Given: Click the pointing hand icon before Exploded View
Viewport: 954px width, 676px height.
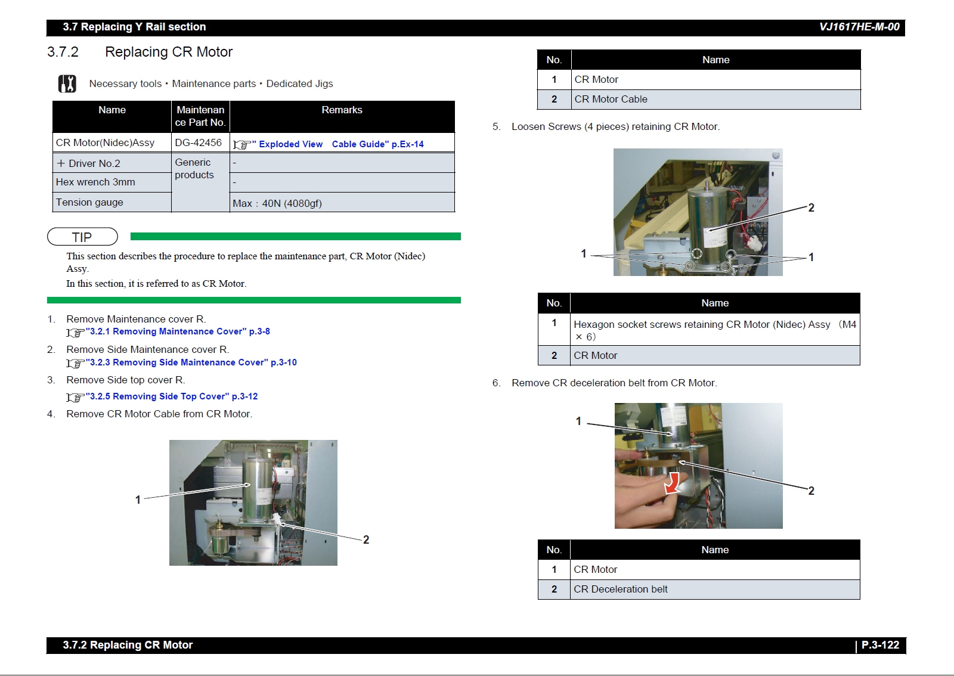Looking at the screenshot, I should [241, 145].
